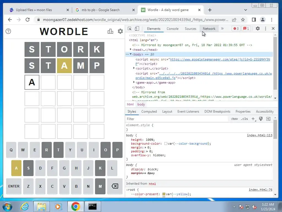Image resolution: width=282 pixels, height=212 pixels.
Task: Click the E key on Wordle keyboard
Action: 35,150
